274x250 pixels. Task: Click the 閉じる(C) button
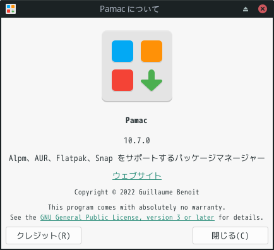click(230, 235)
